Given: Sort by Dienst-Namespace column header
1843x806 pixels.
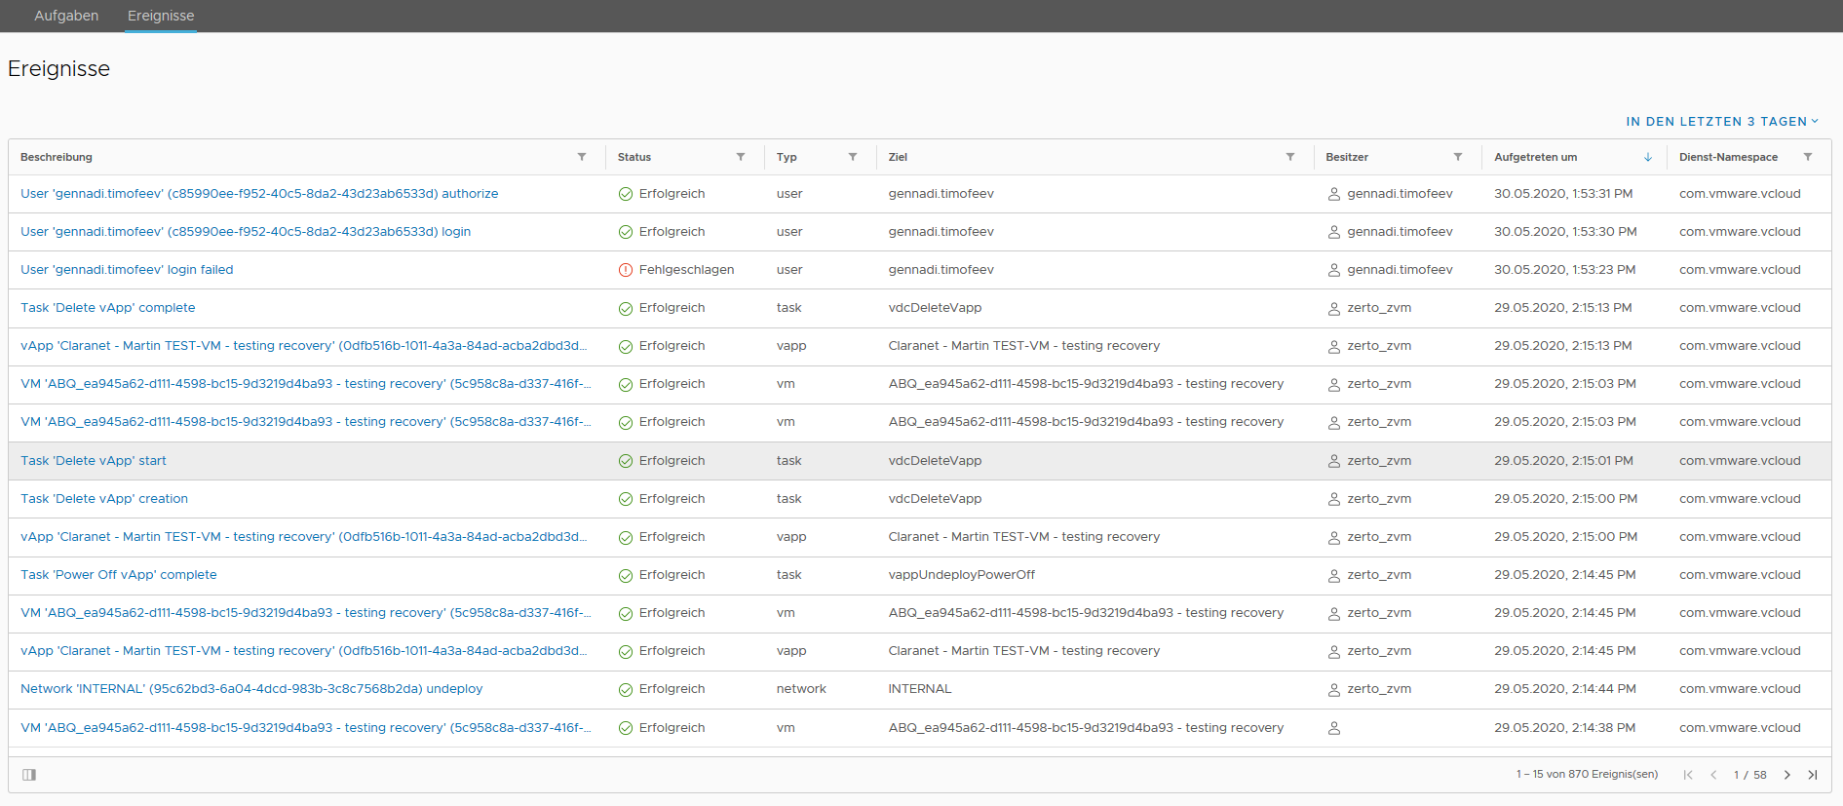Looking at the screenshot, I should pyautogui.click(x=1728, y=157).
